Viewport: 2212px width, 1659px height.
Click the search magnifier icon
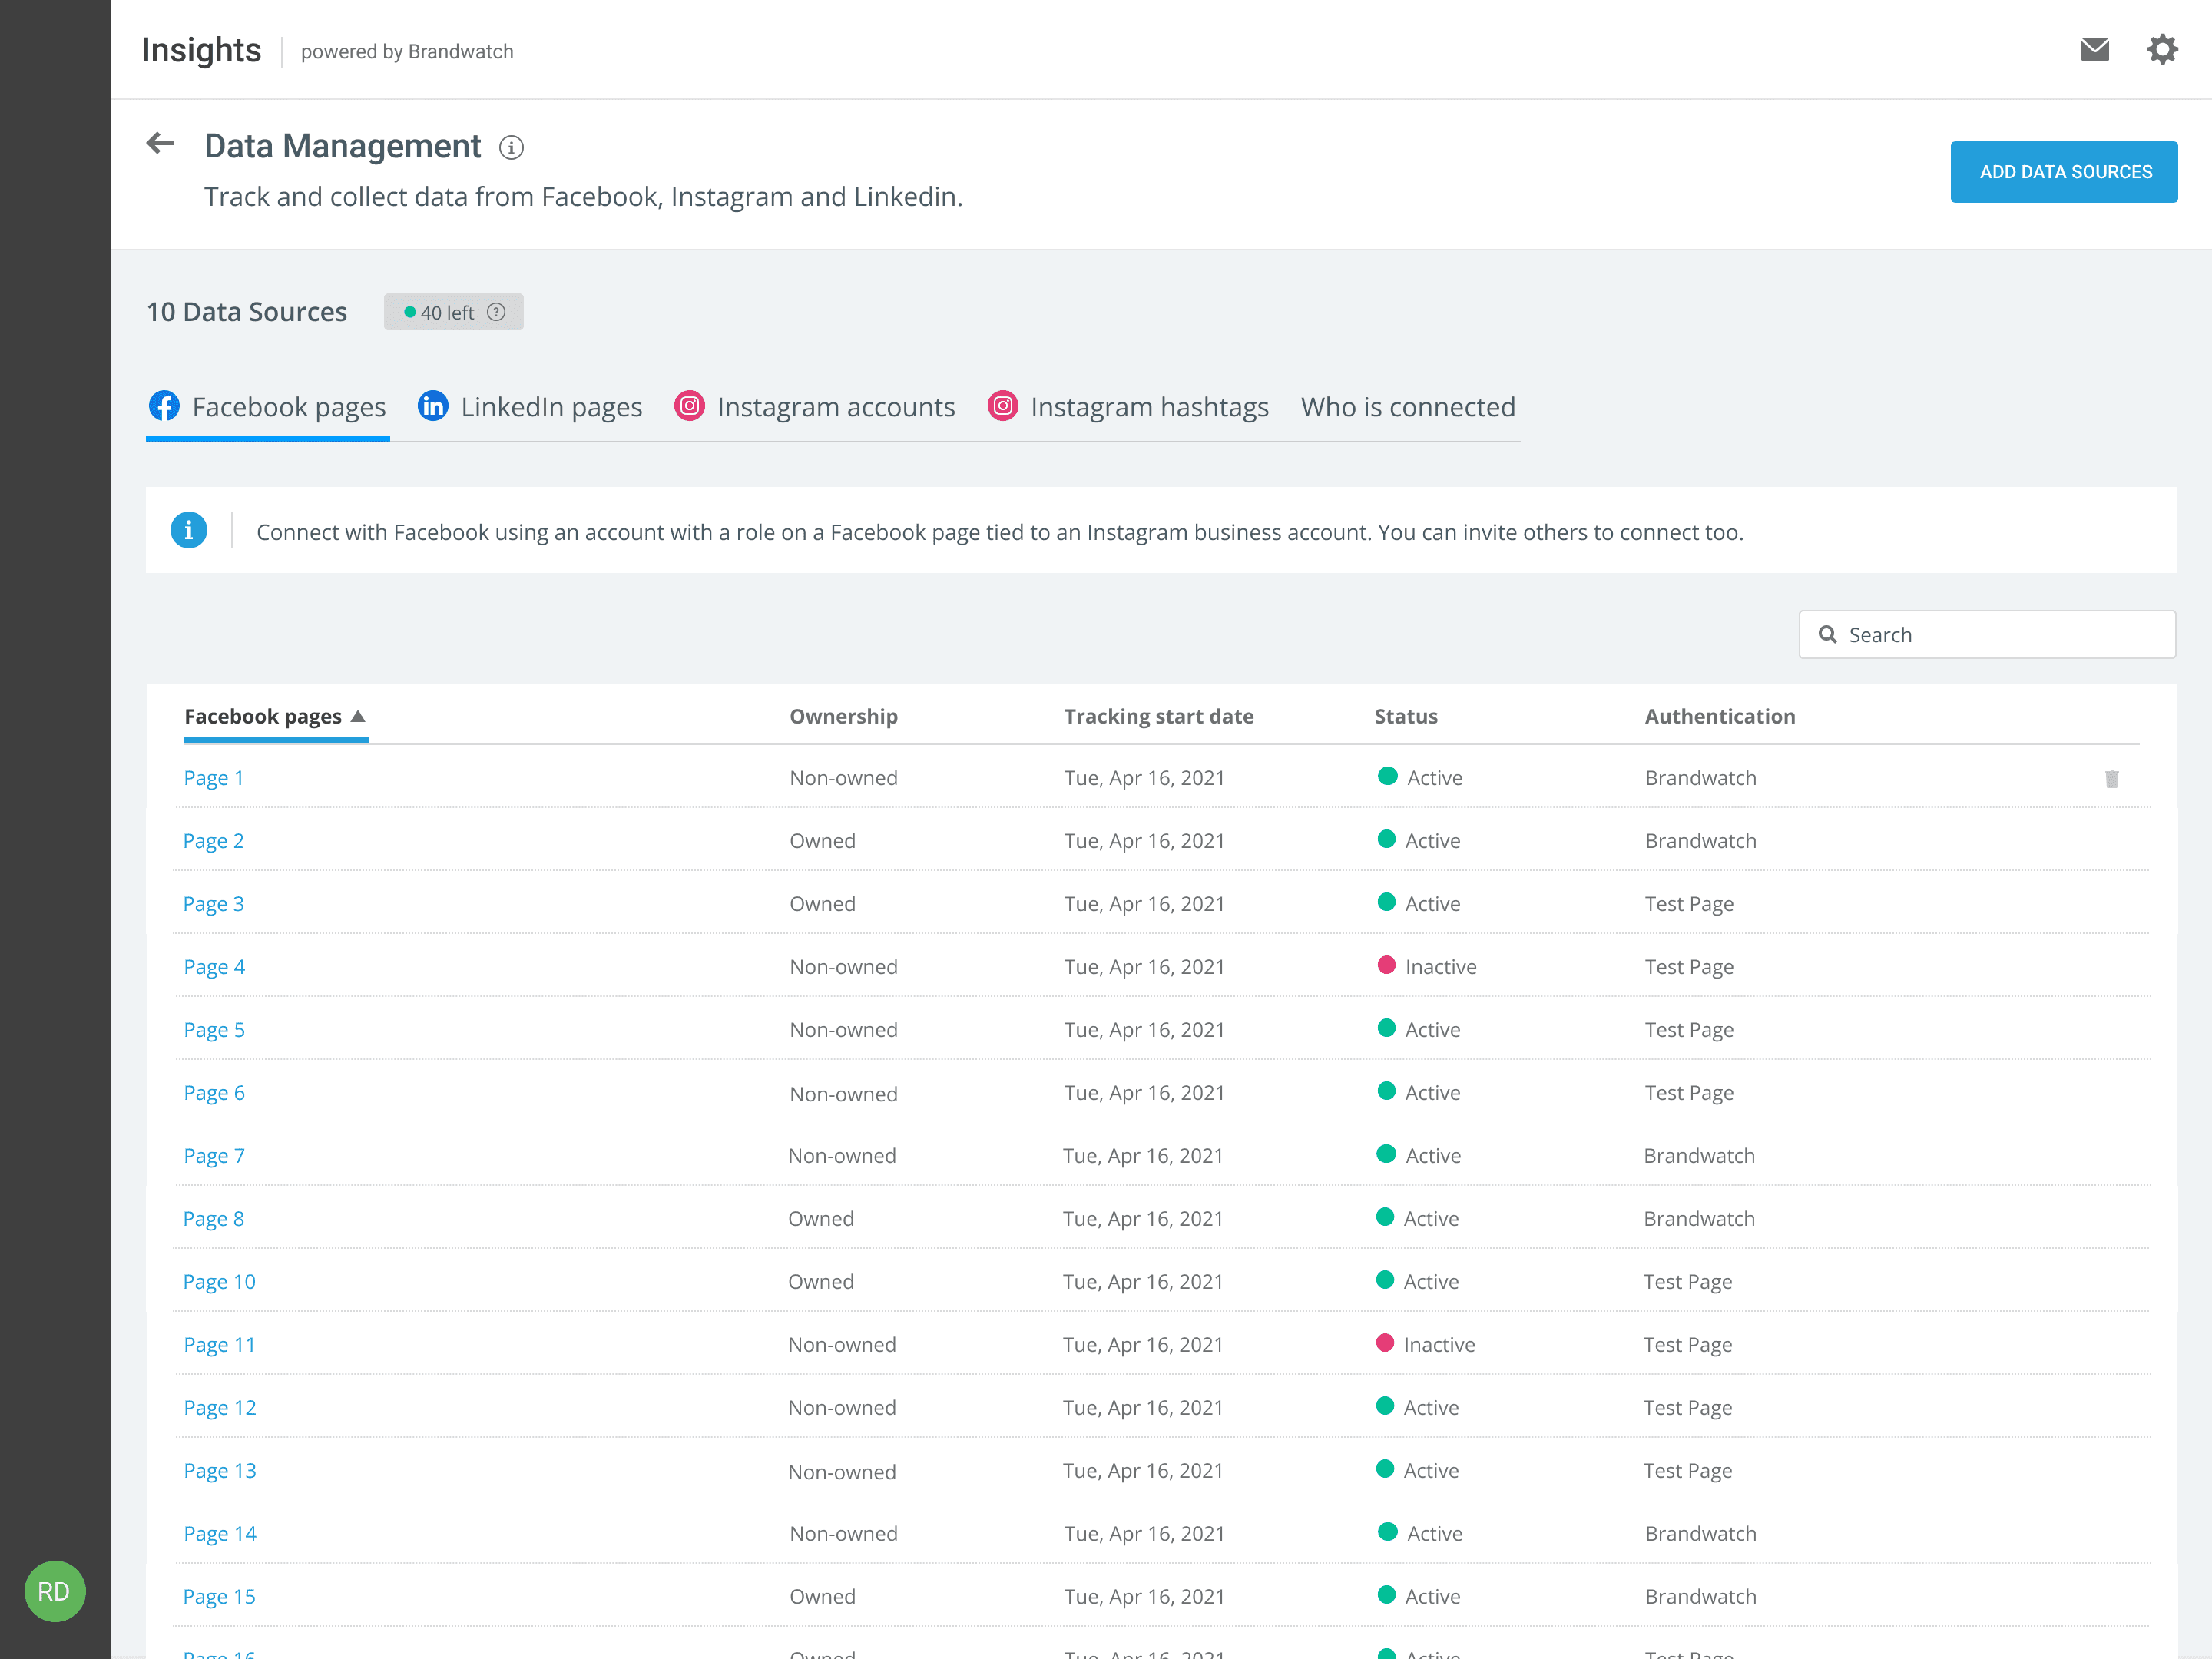[1827, 634]
